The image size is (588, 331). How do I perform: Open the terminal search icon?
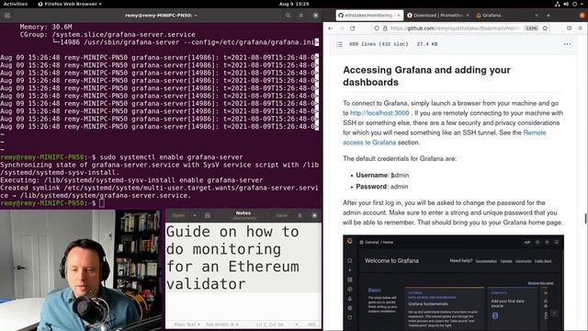(288, 16)
